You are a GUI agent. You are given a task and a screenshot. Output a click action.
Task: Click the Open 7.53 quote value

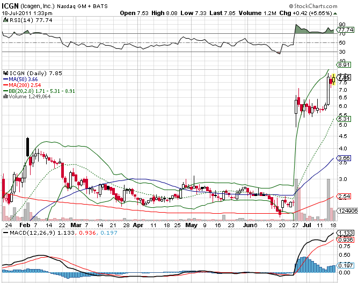134,13
